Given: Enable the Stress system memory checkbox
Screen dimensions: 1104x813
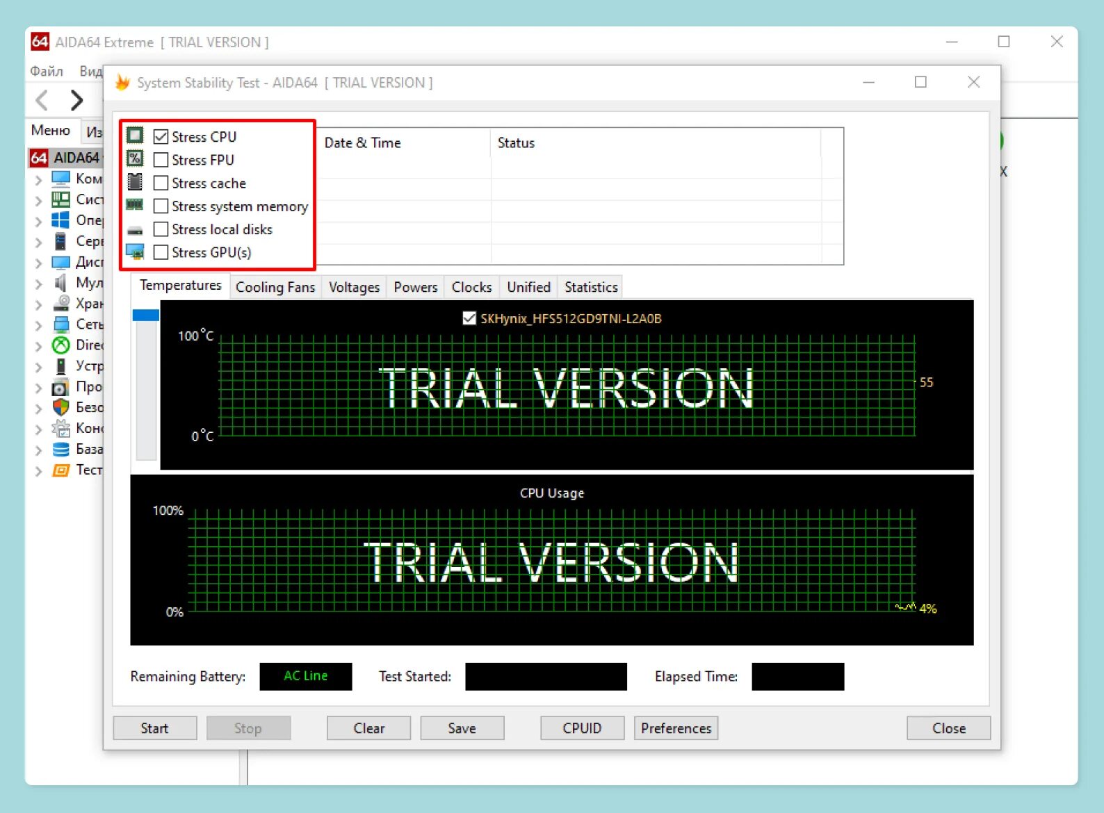Looking at the screenshot, I should click(x=161, y=206).
